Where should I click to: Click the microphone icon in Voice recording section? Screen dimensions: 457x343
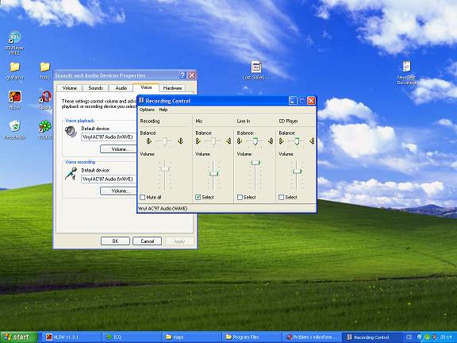coord(71,174)
